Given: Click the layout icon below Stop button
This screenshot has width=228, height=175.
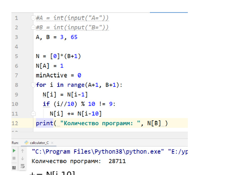Looking at the screenshot, I should (14, 168).
